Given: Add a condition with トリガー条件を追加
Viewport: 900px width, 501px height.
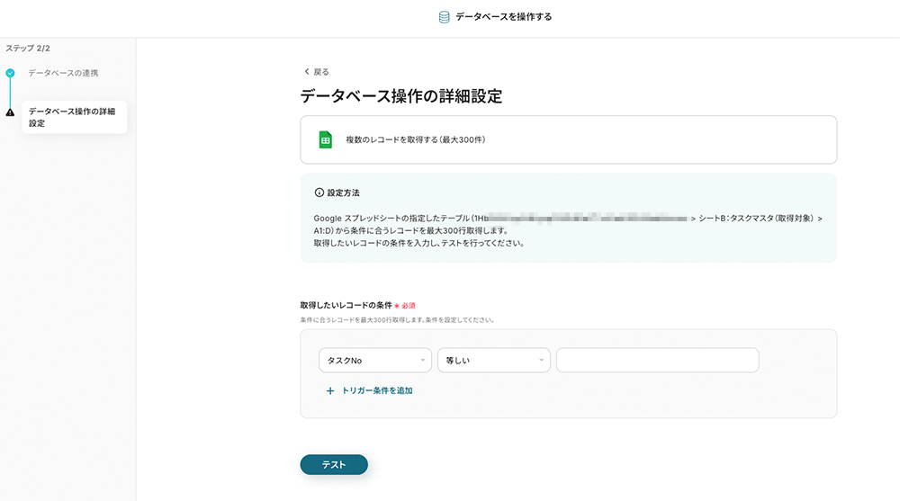Looking at the screenshot, I should coord(377,391).
